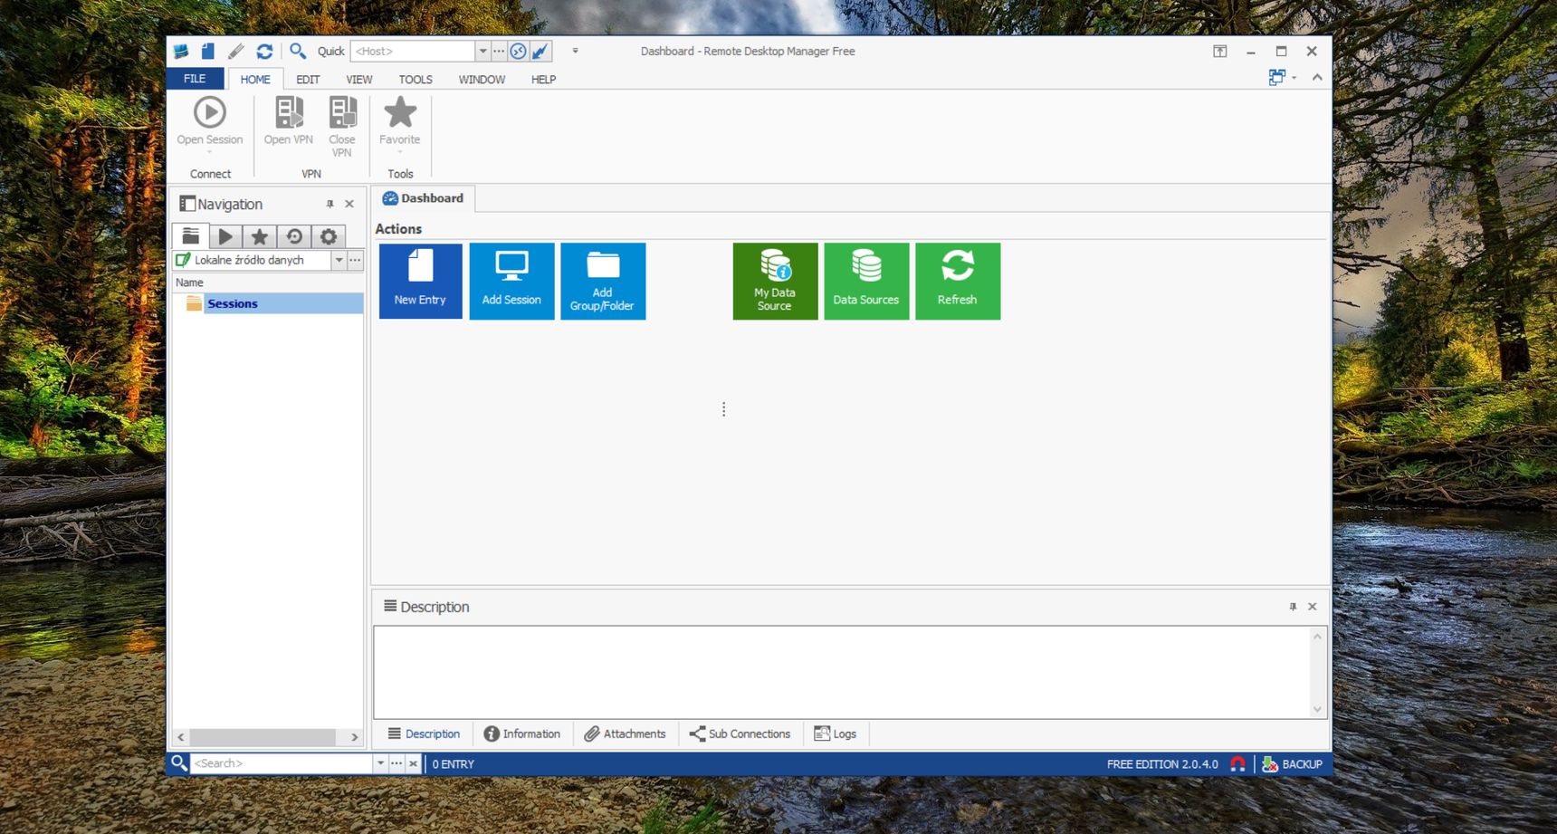Image resolution: width=1557 pixels, height=834 pixels.
Task: Open the Sub Connections bottom tab
Action: pos(740,734)
